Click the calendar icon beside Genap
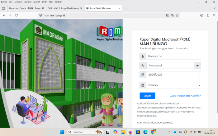The image size is (218, 136). (x=143, y=85)
